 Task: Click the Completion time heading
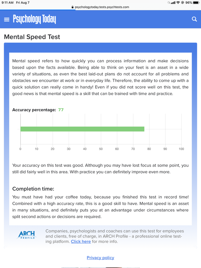click(33, 189)
